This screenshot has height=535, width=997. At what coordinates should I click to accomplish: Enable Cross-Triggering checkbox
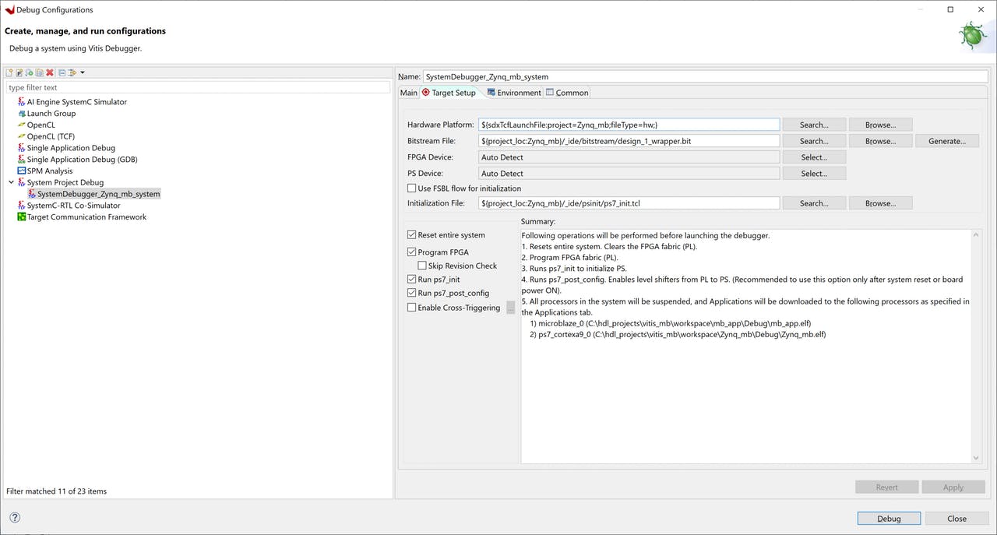pos(412,308)
